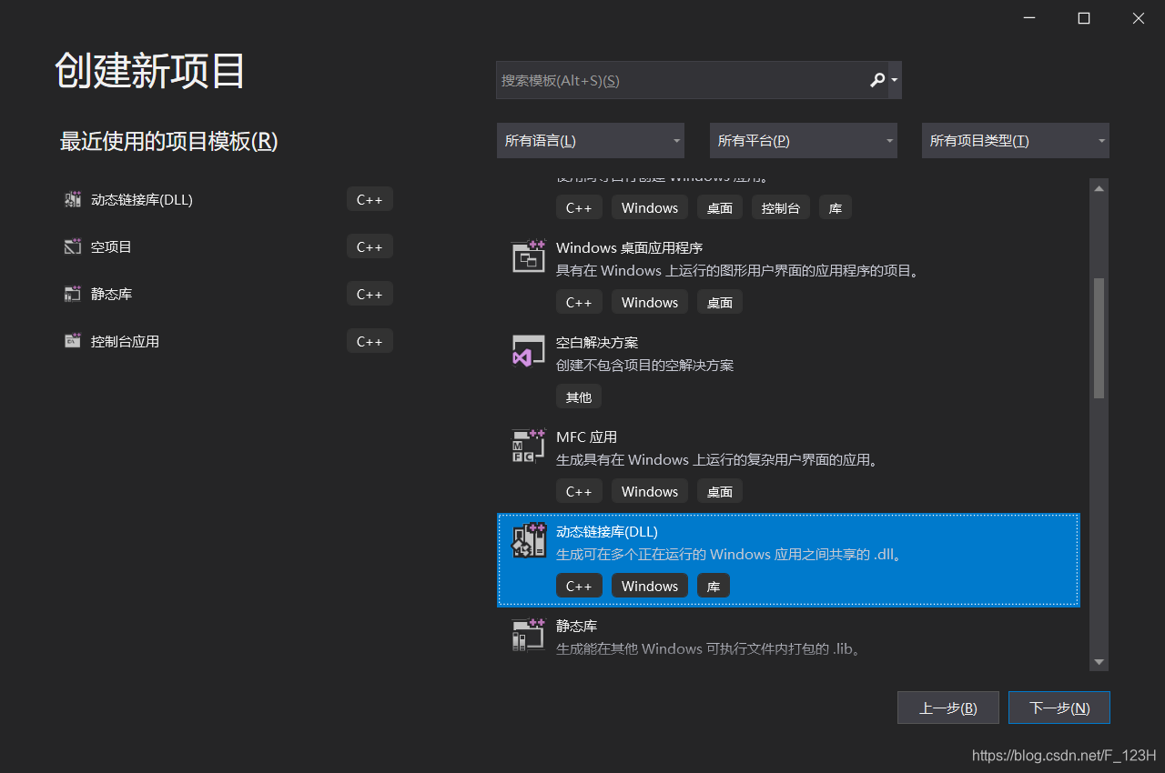This screenshot has height=773, width=1165.
Task: Select recent template 空项目
Action: point(111,246)
